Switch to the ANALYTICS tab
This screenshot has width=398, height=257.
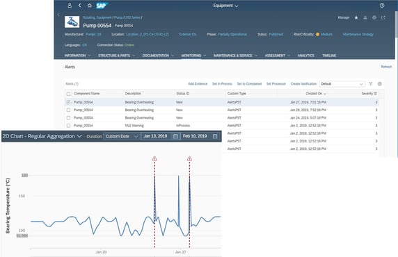coord(306,56)
